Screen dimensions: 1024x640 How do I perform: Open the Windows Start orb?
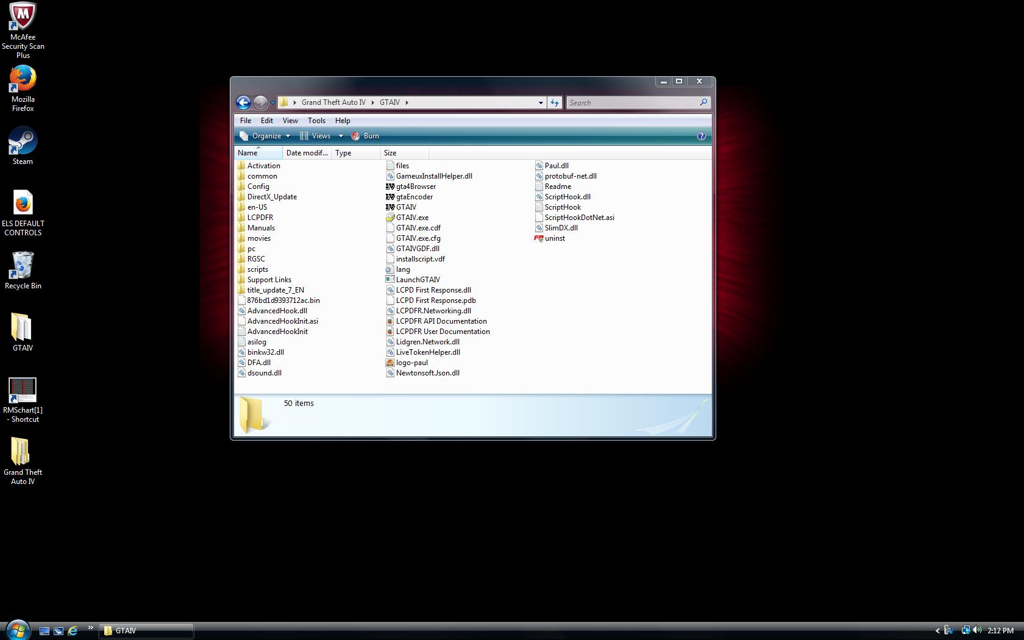(17, 630)
